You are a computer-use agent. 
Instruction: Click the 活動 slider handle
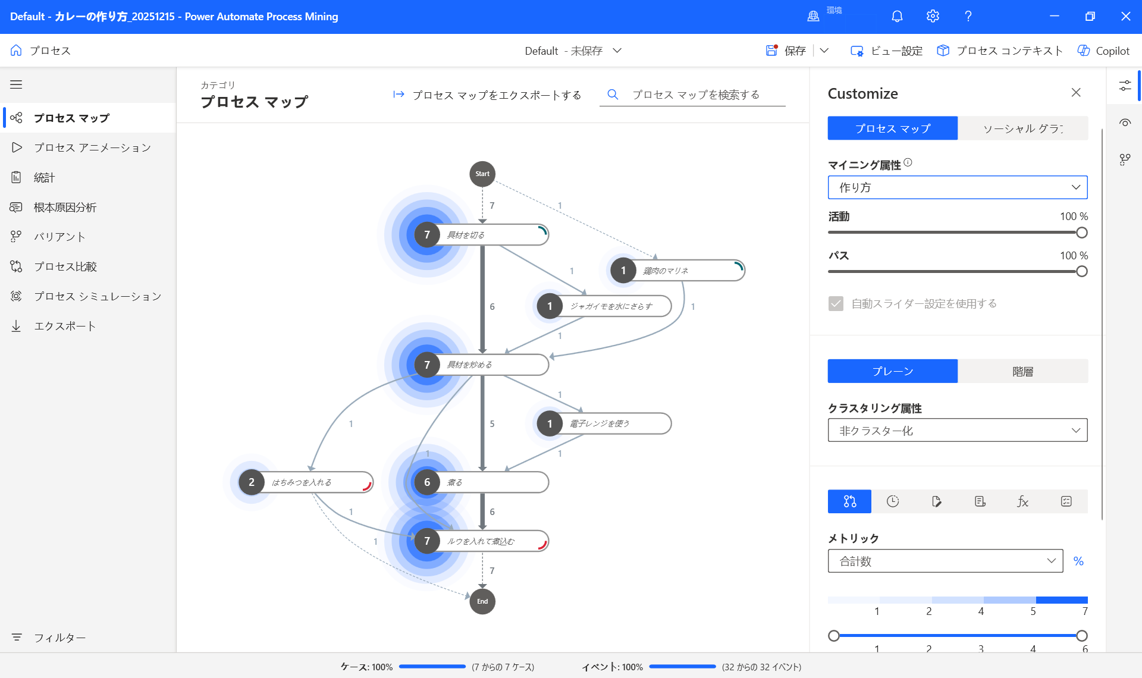[x=1081, y=233]
